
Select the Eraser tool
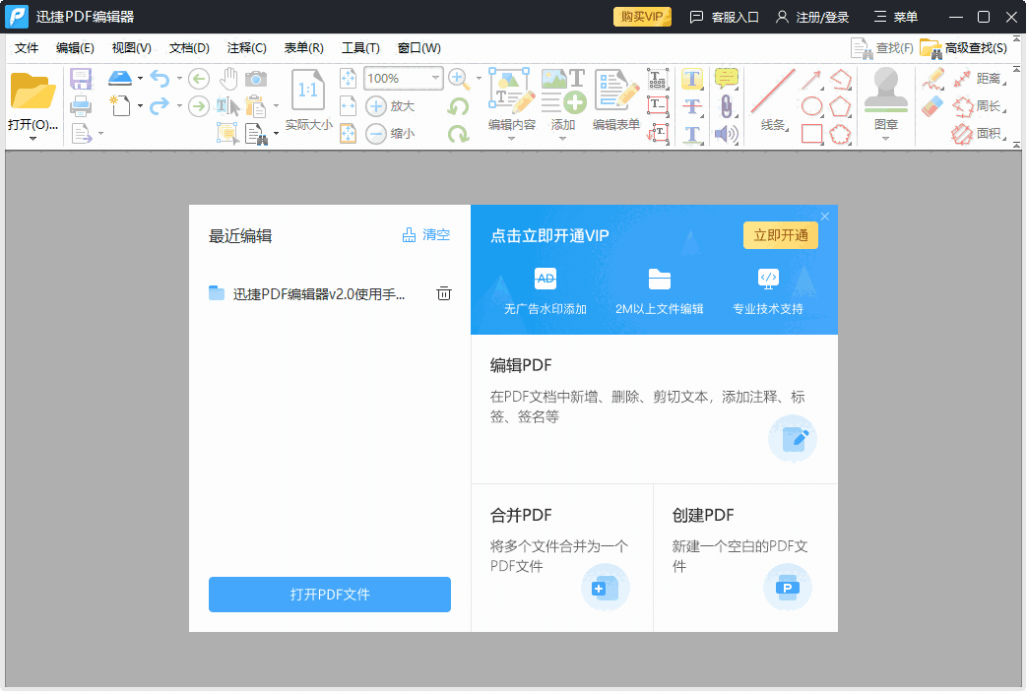[933, 105]
